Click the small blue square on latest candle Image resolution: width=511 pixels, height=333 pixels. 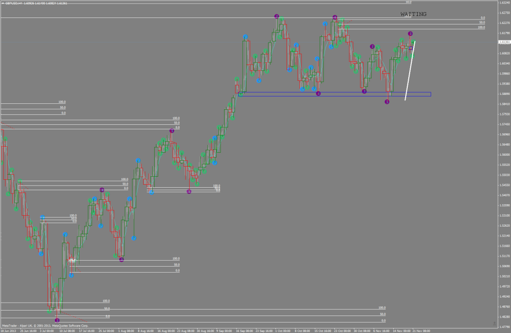(x=411, y=48)
